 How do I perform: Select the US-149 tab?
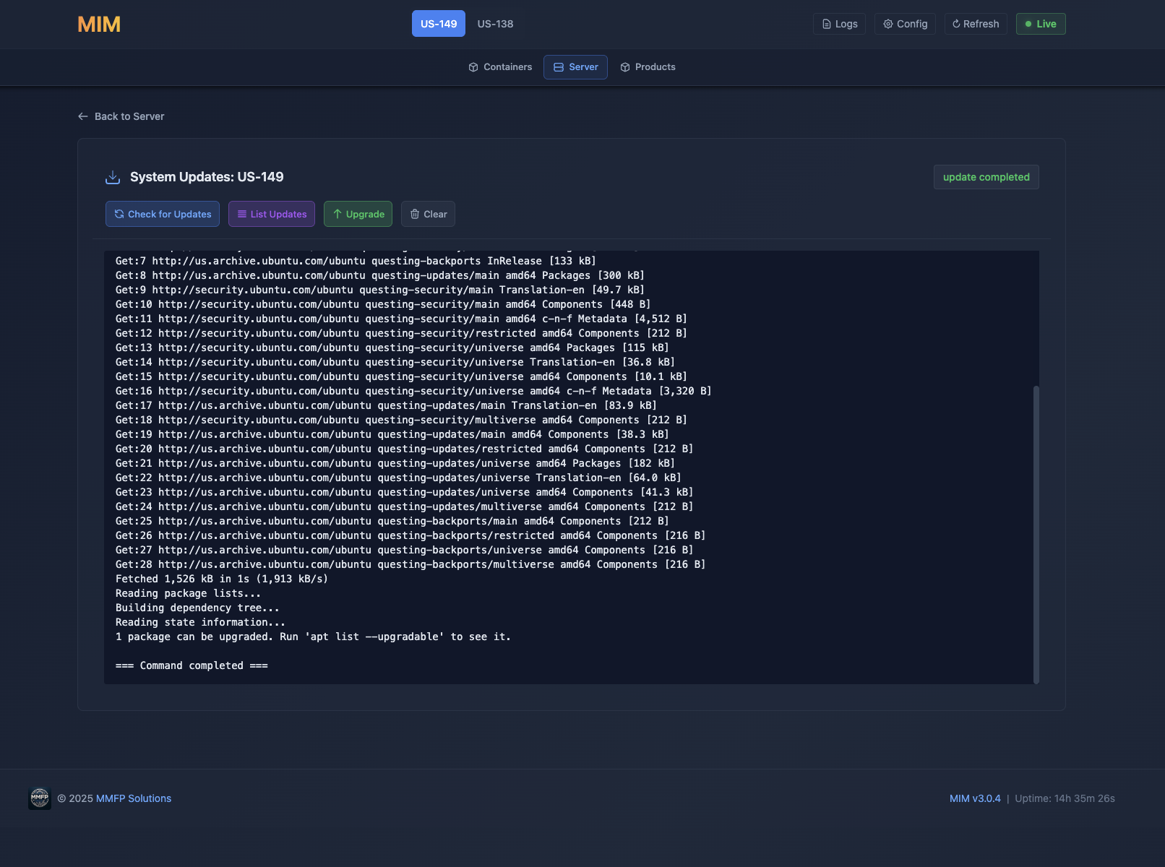tap(438, 23)
